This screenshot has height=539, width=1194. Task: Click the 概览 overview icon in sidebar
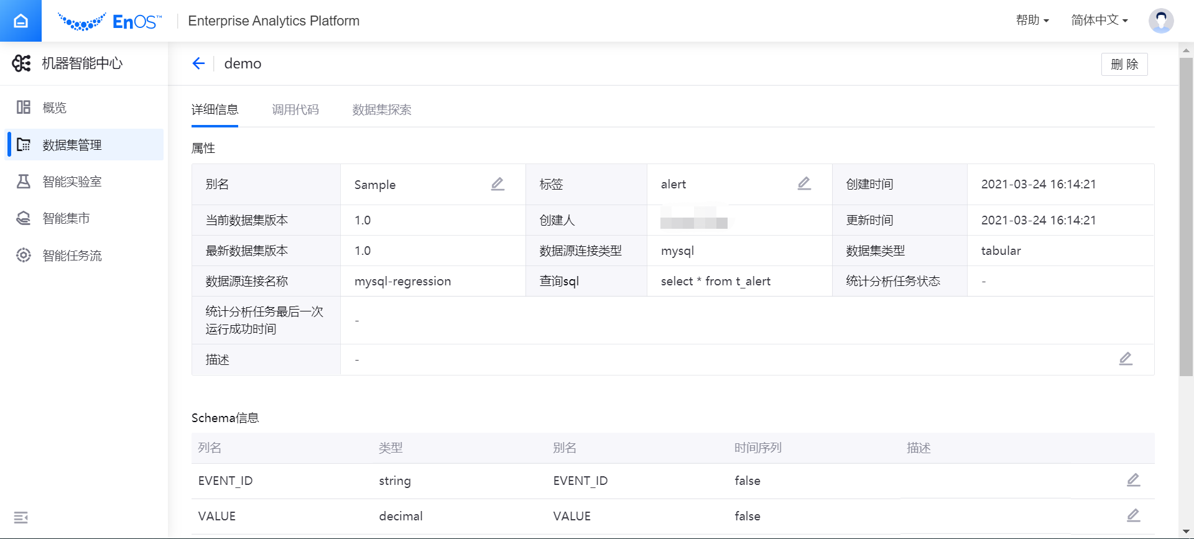pyautogui.click(x=24, y=108)
